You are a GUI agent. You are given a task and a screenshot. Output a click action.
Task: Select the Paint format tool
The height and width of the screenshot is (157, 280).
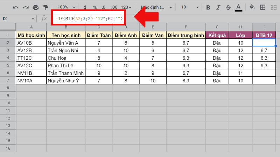[46, 7]
